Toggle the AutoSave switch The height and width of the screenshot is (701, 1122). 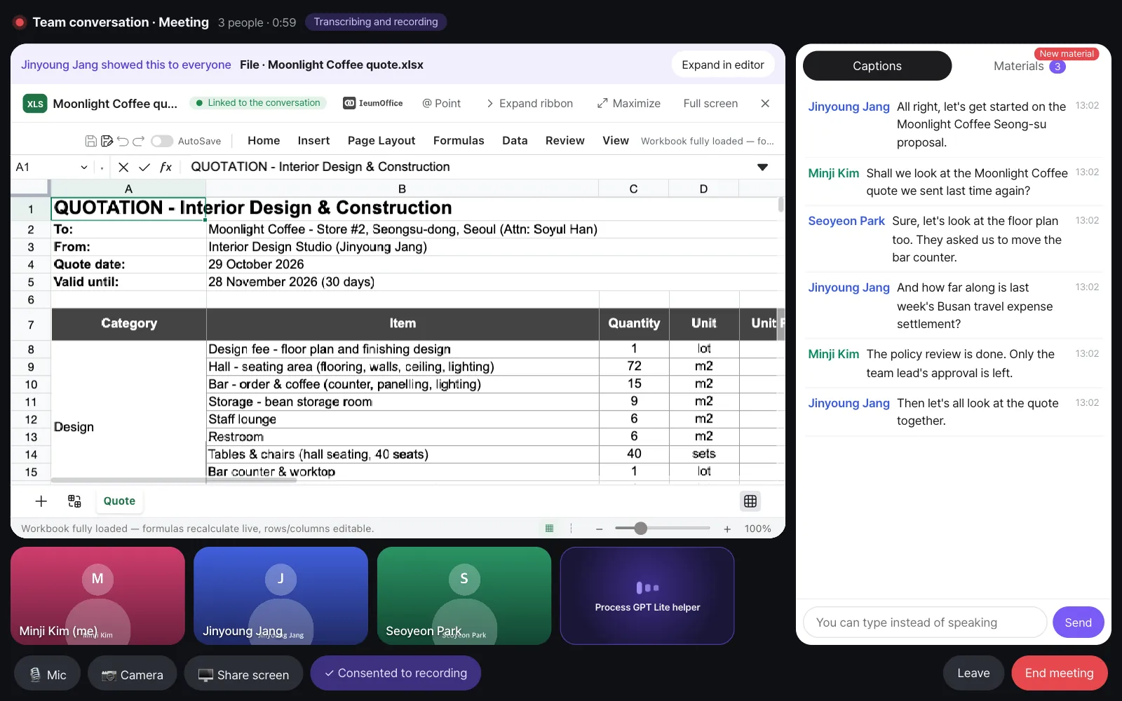(162, 141)
